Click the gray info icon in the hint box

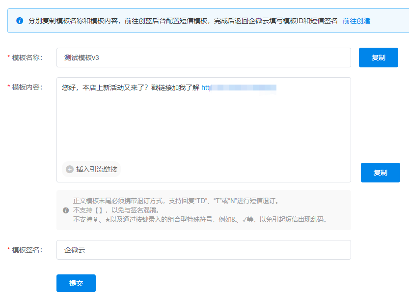point(66,210)
